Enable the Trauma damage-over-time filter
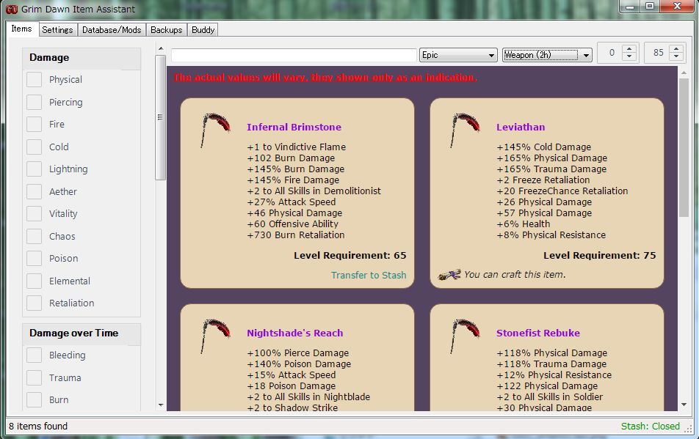Viewport: 699px width, 439px height. 35,377
